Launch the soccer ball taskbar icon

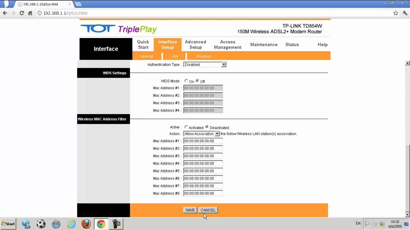(41, 224)
